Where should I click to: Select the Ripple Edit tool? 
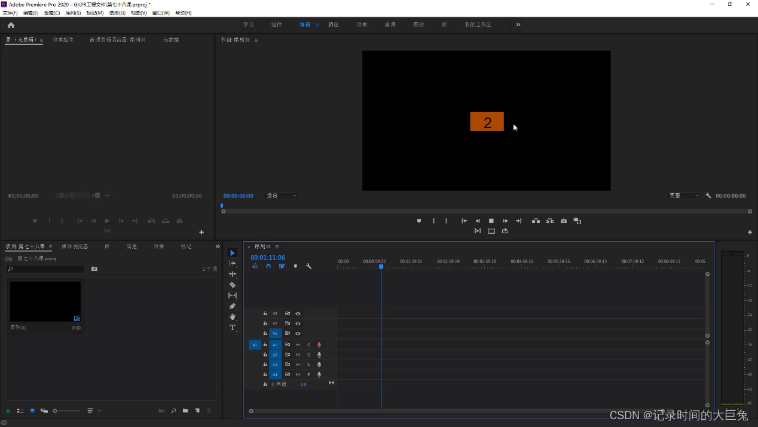click(233, 274)
